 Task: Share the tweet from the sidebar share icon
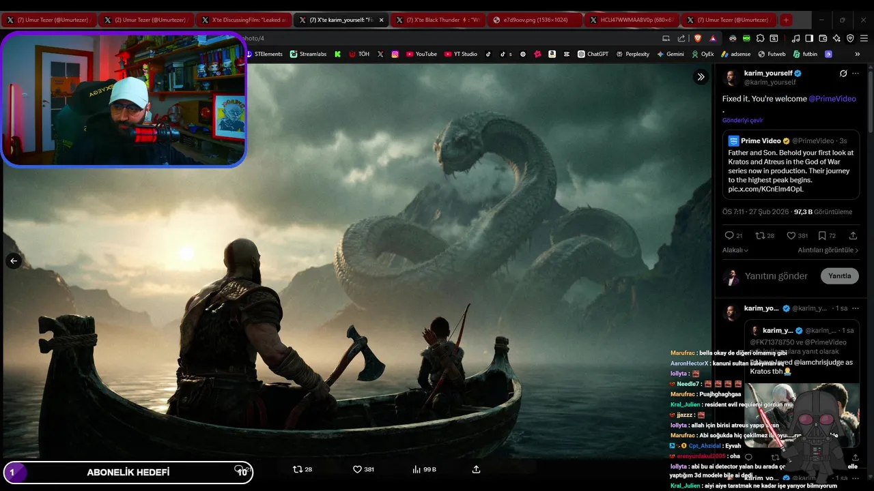coord(853,235)
